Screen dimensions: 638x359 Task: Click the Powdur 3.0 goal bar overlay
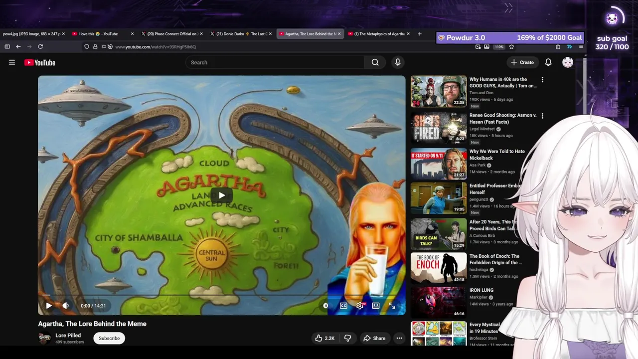click(x=510, y=38)
